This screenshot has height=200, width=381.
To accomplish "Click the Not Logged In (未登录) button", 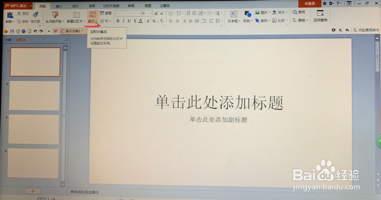I will [309, 4].
